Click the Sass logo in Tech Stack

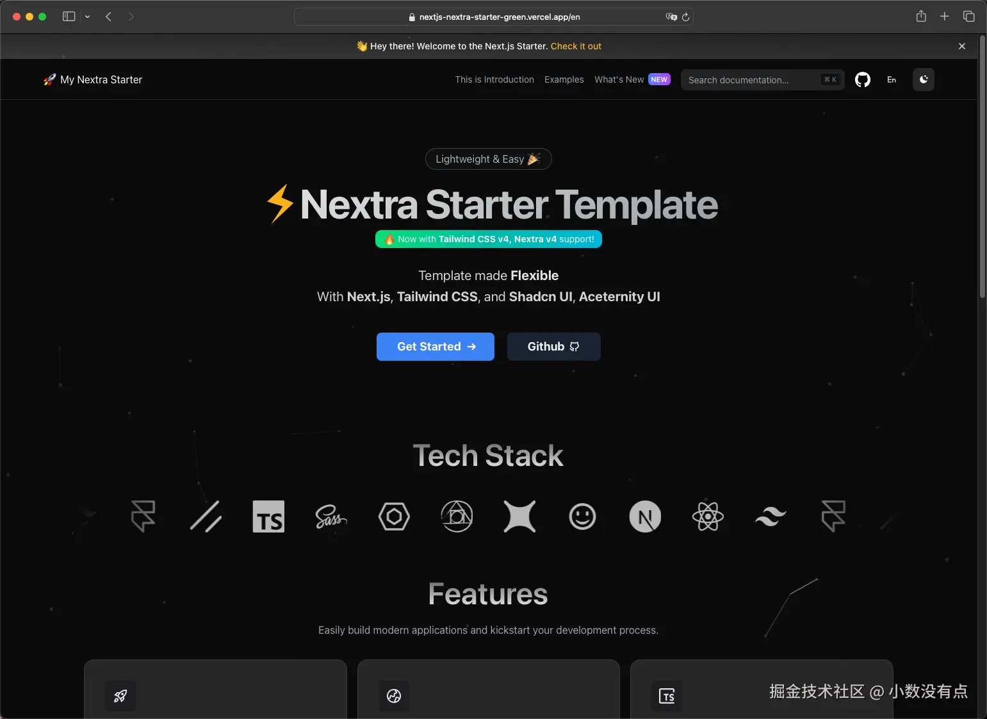(331, 517)
